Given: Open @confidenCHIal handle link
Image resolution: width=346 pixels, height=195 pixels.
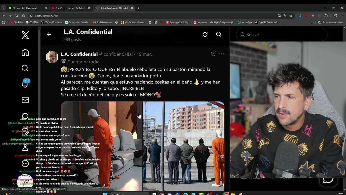Looking at the screenshot, I should point(116,54).
